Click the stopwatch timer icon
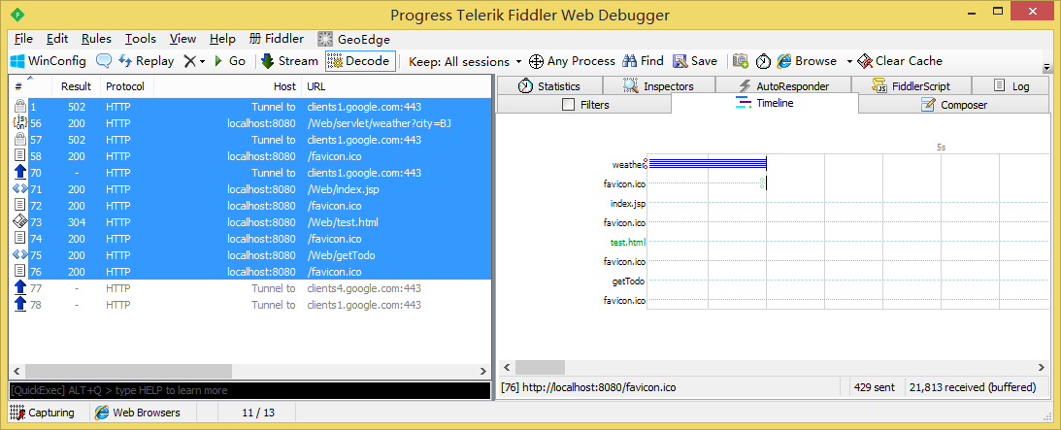1061x430 pixels. click(x=763, y=61)
